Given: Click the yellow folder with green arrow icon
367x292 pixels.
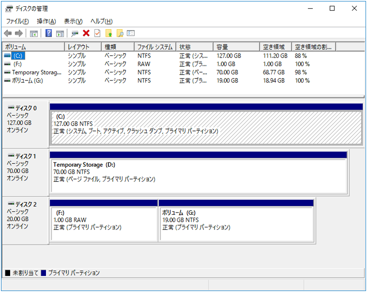Looking at the screenshot, I should point(108,33).
